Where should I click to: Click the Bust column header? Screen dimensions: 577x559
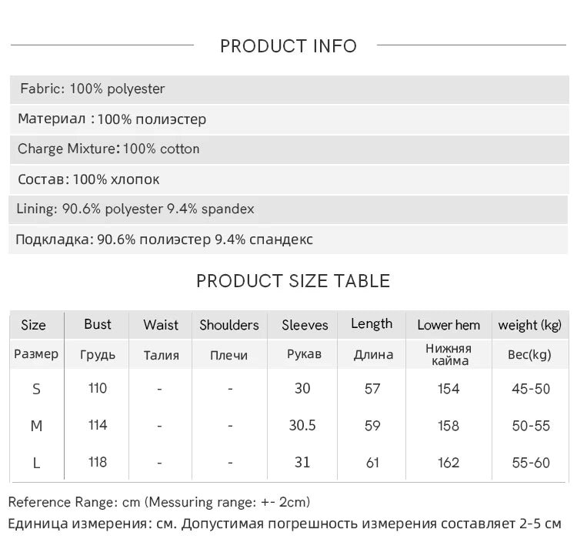(98, 324)
